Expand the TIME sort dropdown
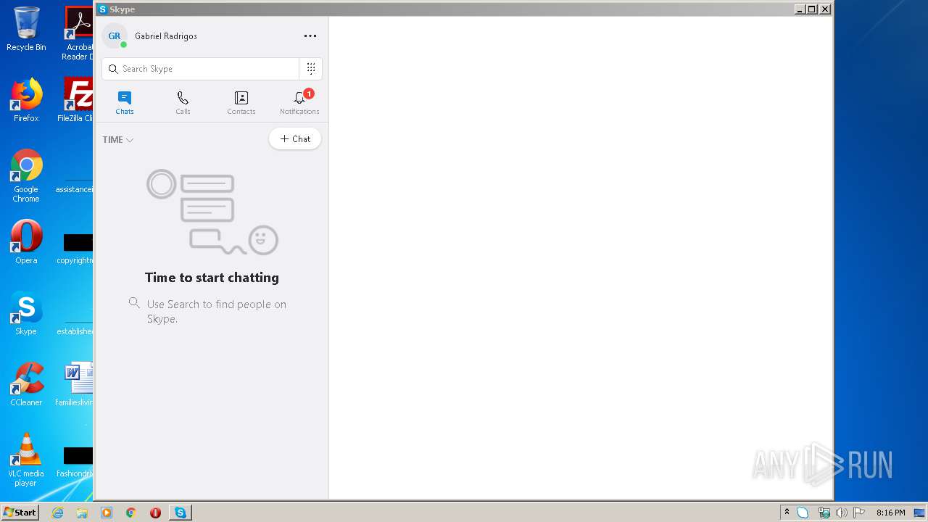Viewport: 928px width, 522px height. tap(118, 140)
